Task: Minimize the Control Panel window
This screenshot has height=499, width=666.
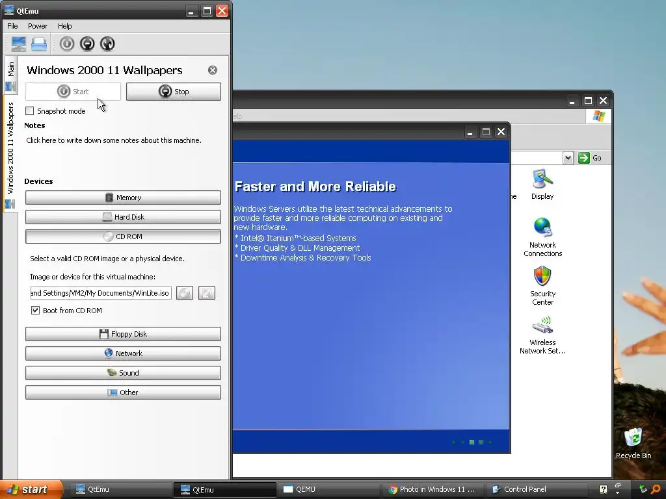Action: (x=572, y=101)
